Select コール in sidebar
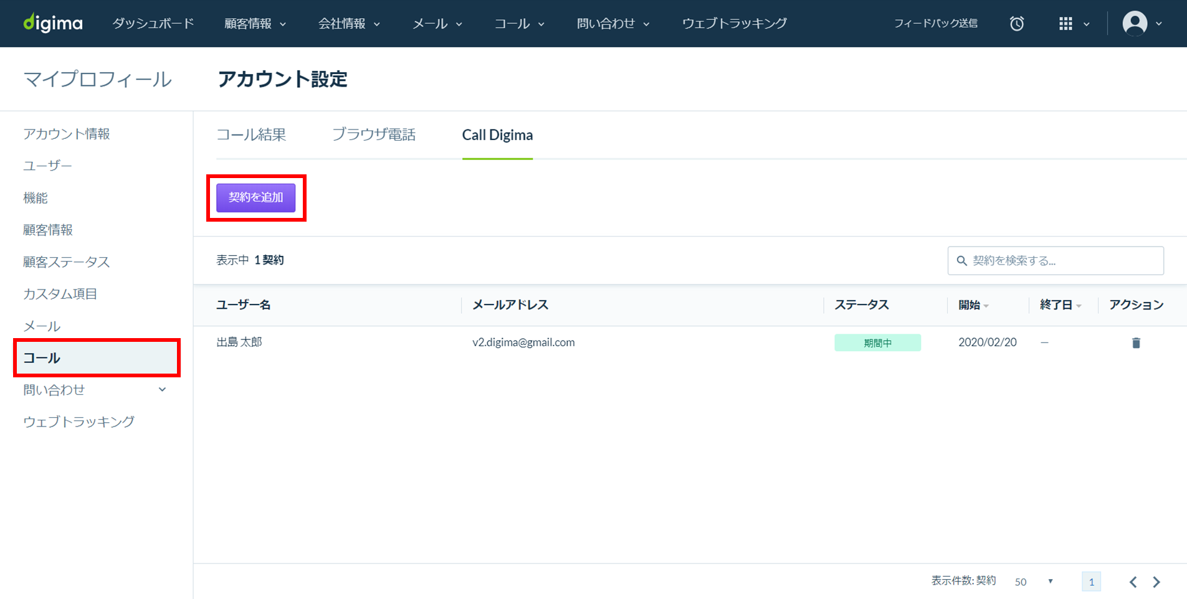The image size is (1187, 599). [x=97, y=358]
